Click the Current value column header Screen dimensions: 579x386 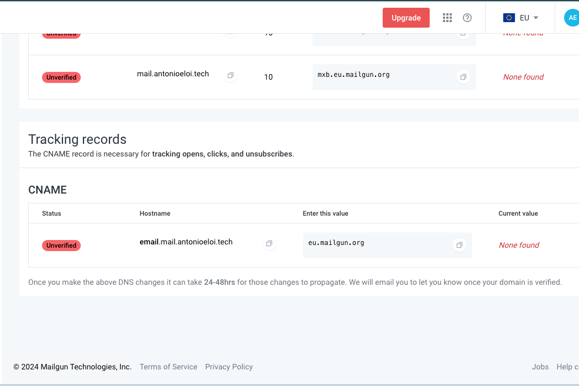[x=518, y=213]
